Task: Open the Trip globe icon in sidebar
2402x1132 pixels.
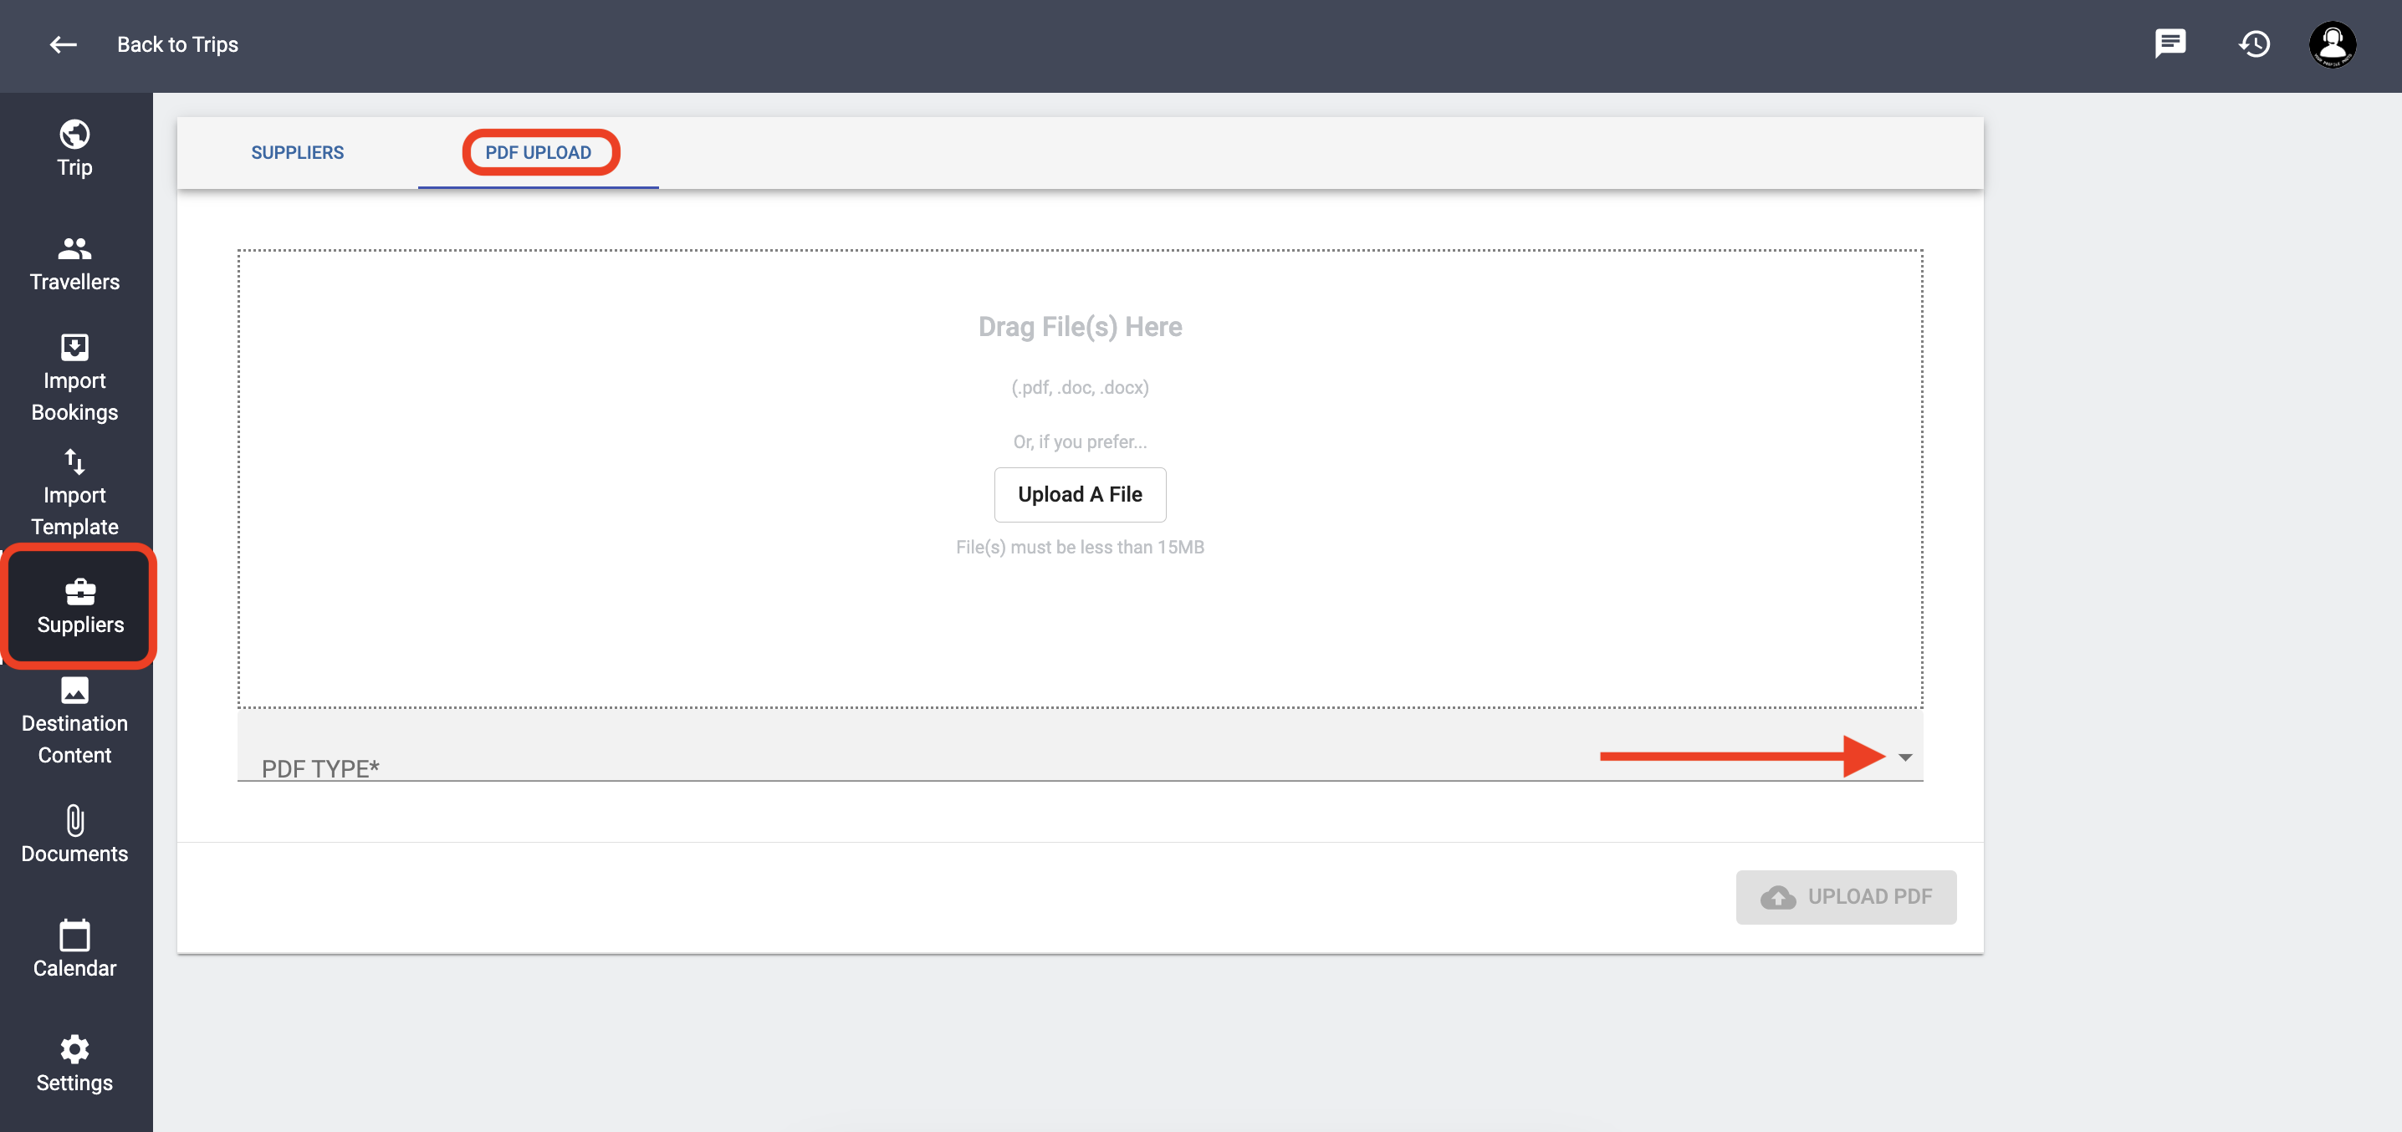Action: tap(74, 135)
